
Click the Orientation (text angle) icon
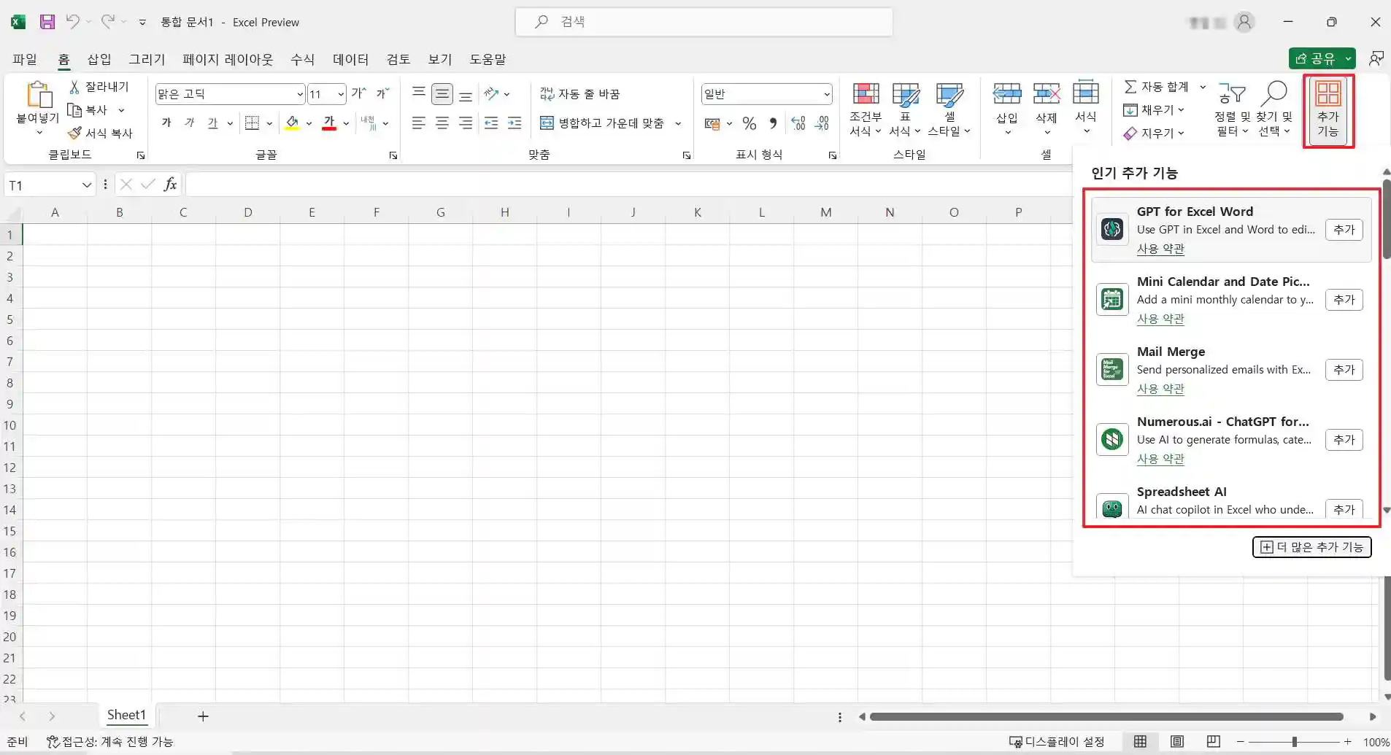tap(491, 93)
